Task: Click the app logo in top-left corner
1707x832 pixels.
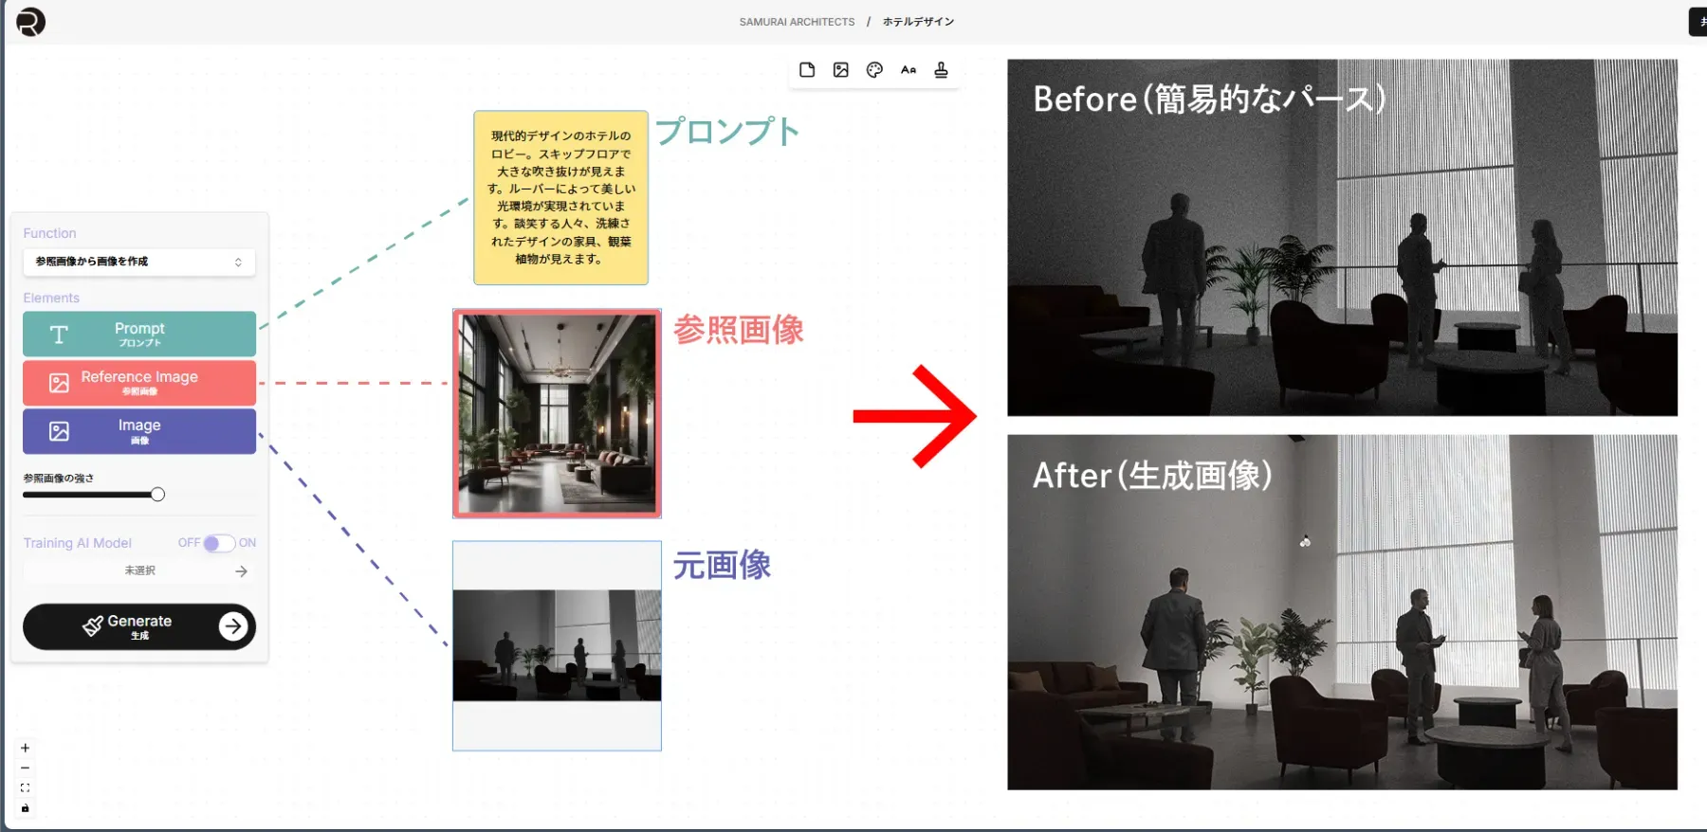Action: coord(30,22)
